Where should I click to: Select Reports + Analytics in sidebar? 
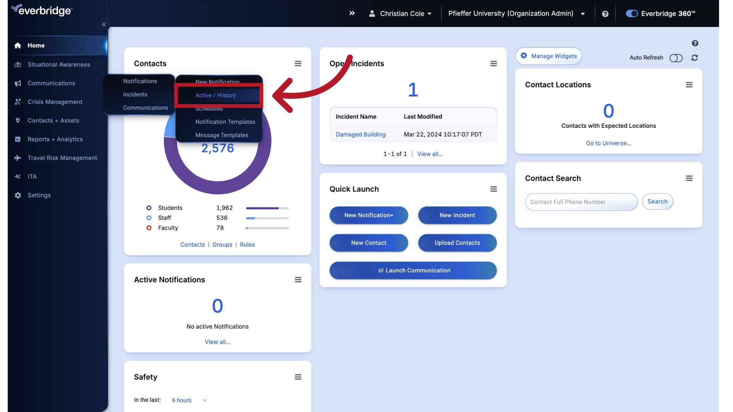[55, 139]
